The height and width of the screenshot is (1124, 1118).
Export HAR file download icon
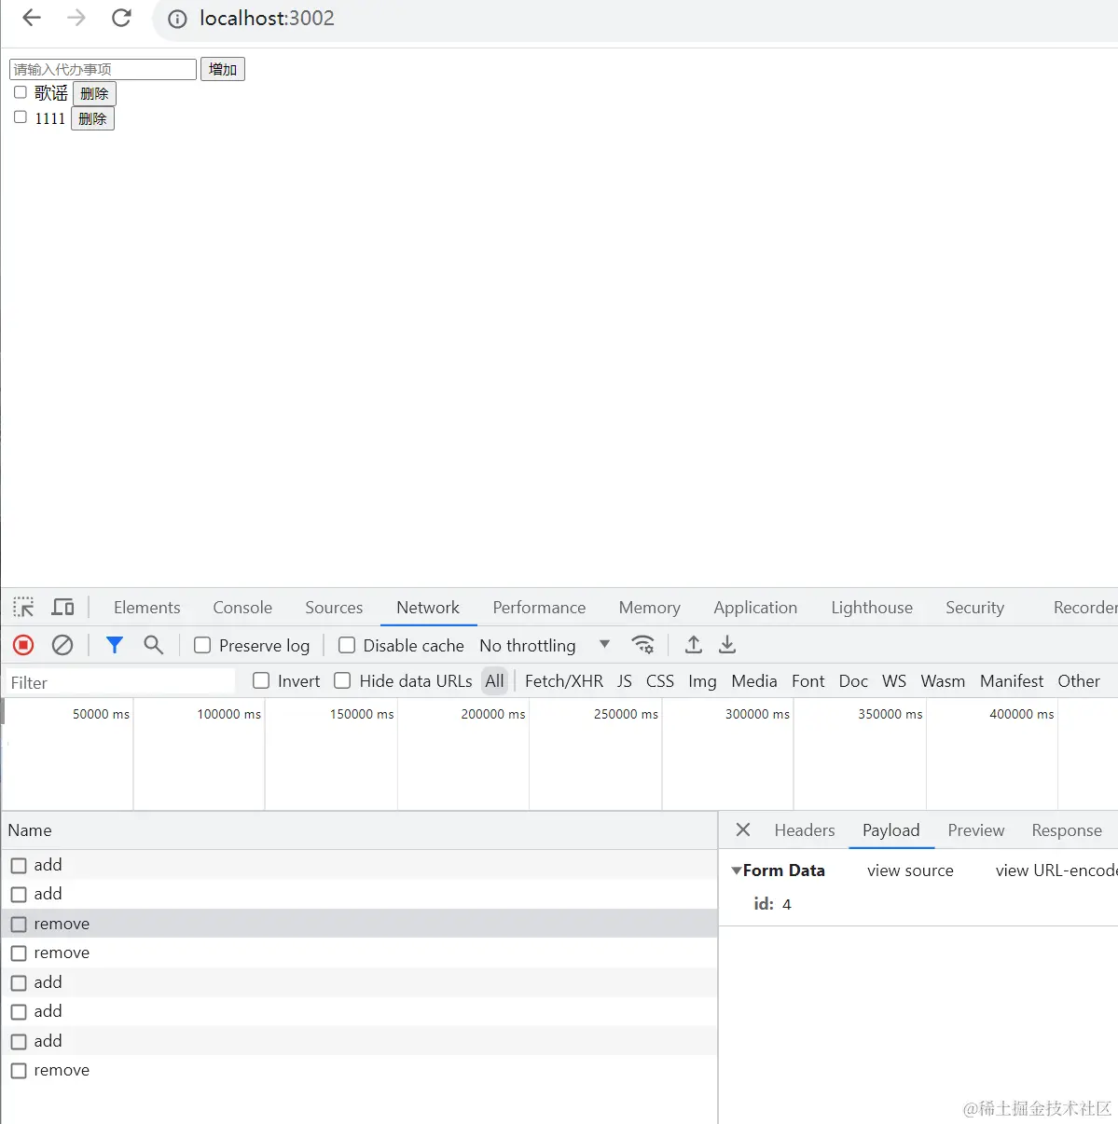coord(727,645)
